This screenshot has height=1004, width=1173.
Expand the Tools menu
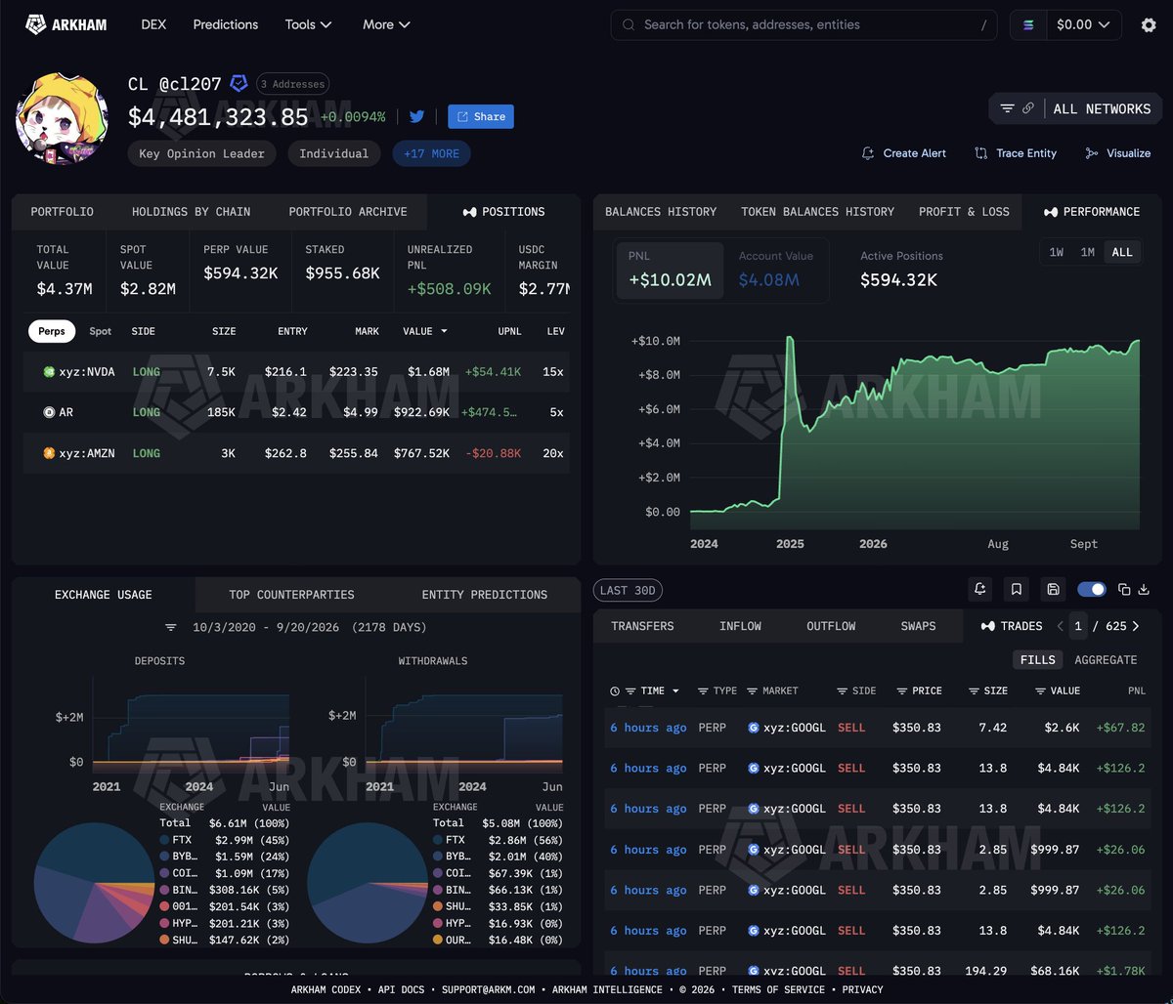click(x=308, y=24)
